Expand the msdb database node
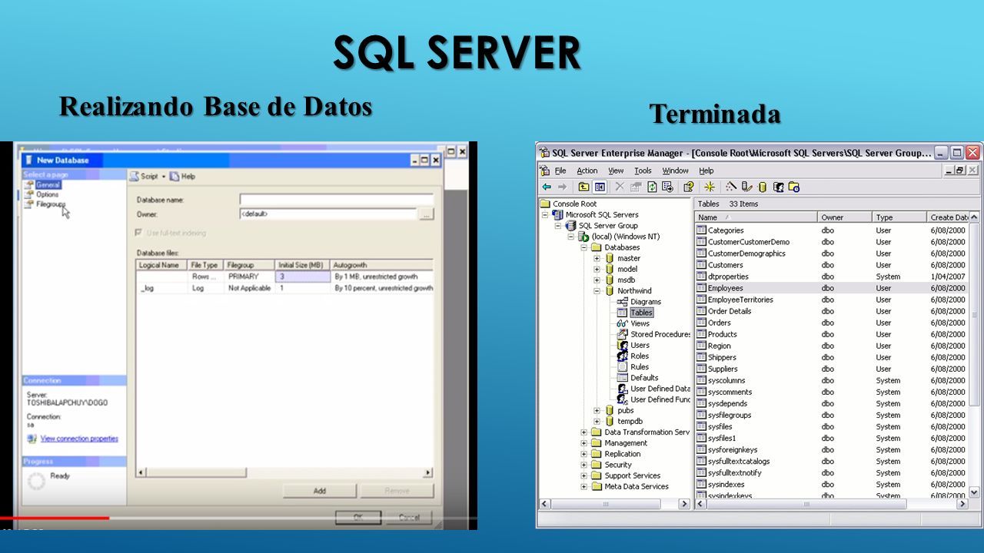Image resolution: width=984 pixels, height=553 pixels. coord(597,280)
